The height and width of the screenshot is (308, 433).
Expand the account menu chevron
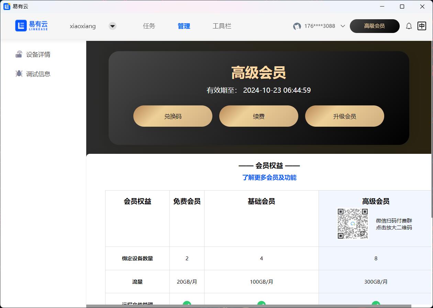(343, 26)
